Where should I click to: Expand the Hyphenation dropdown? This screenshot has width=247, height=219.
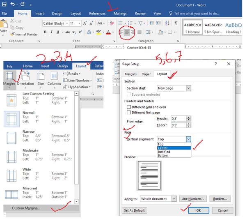(x=77, y=87)
